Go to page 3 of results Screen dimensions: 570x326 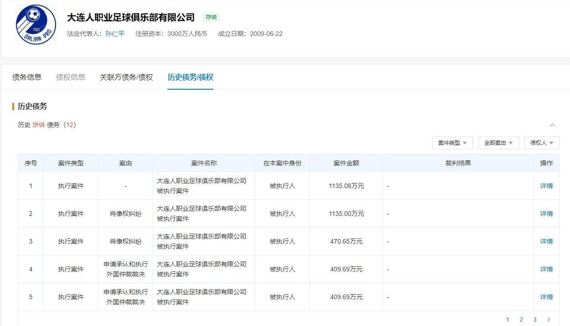535,320
